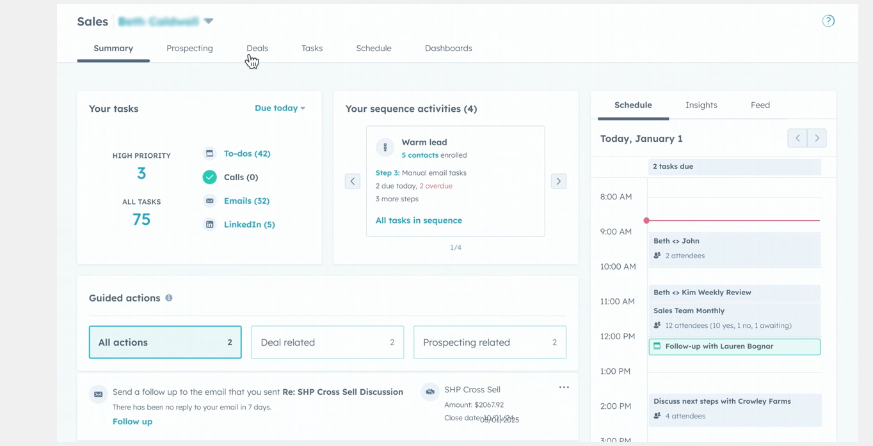This screenshot has height=446, width=873.
Task: Click the deal icon beside SHP Cross Sell
Action: [x=429, y=390]
